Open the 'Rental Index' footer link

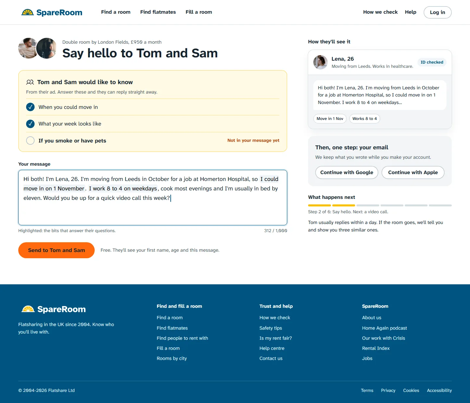(x=376, y=348)
